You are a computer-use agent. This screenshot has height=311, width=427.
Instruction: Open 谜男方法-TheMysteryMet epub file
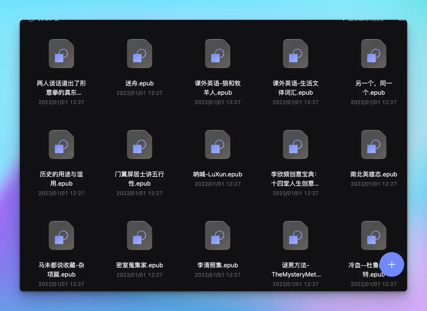pyautogui.click(x=295, y=235)
